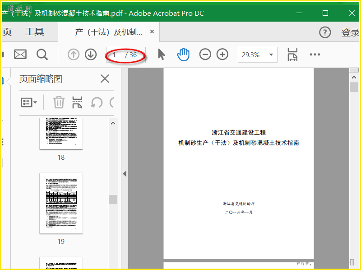Click the current page number field

(115, 54)
